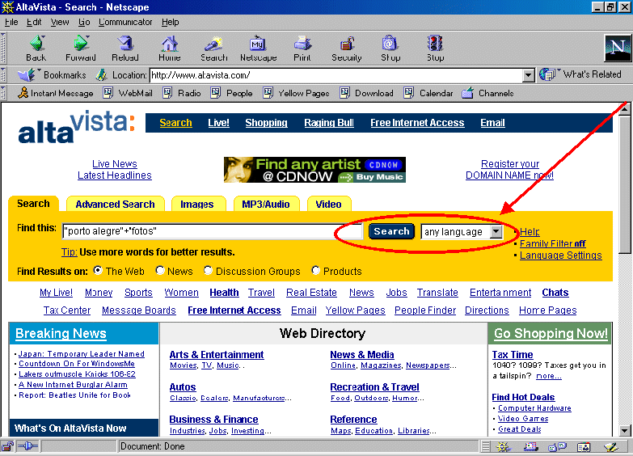633x456 pixels.
Task: Stop loading with the traffic light icon
Action: click(435, 48)
